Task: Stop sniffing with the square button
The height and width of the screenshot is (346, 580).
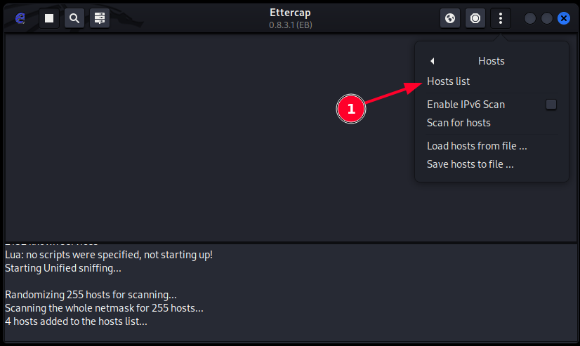Action: coord(49,18)
